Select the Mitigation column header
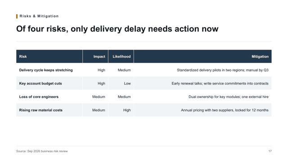Viewport: 288px width, 162px height. (x=260, y=57)
